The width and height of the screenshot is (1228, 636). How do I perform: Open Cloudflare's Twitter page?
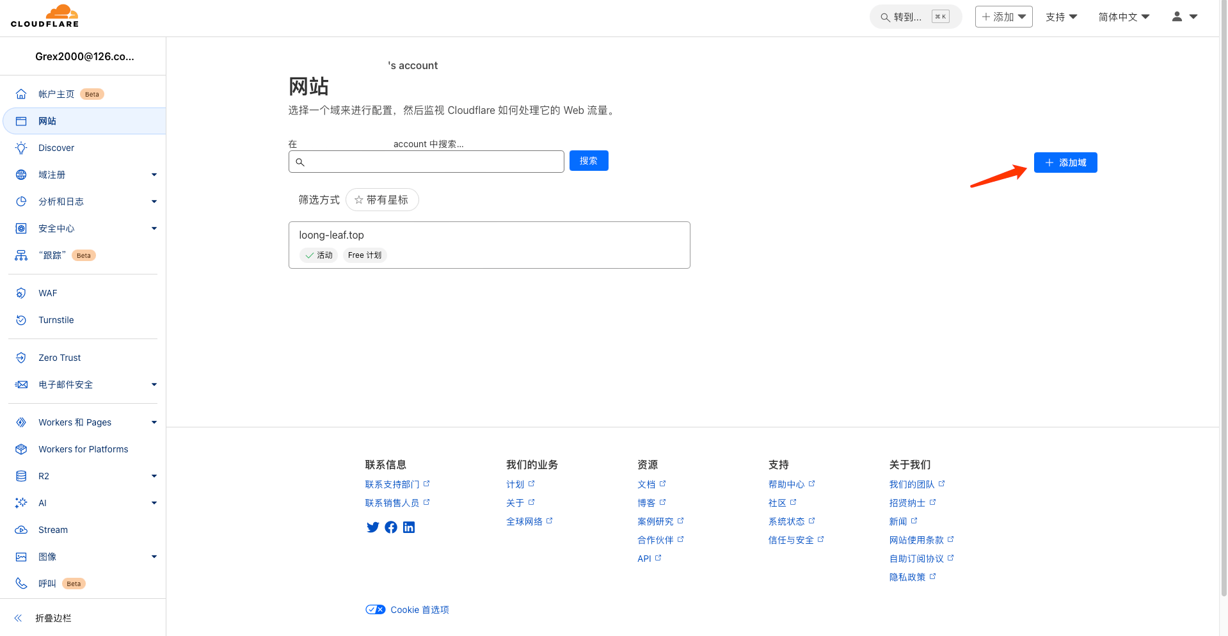[x=372, y=527]
